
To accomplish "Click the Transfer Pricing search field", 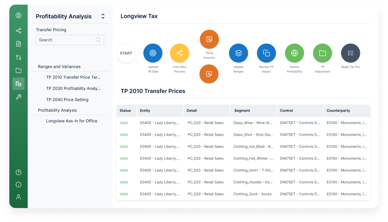I will coord(70,40).
